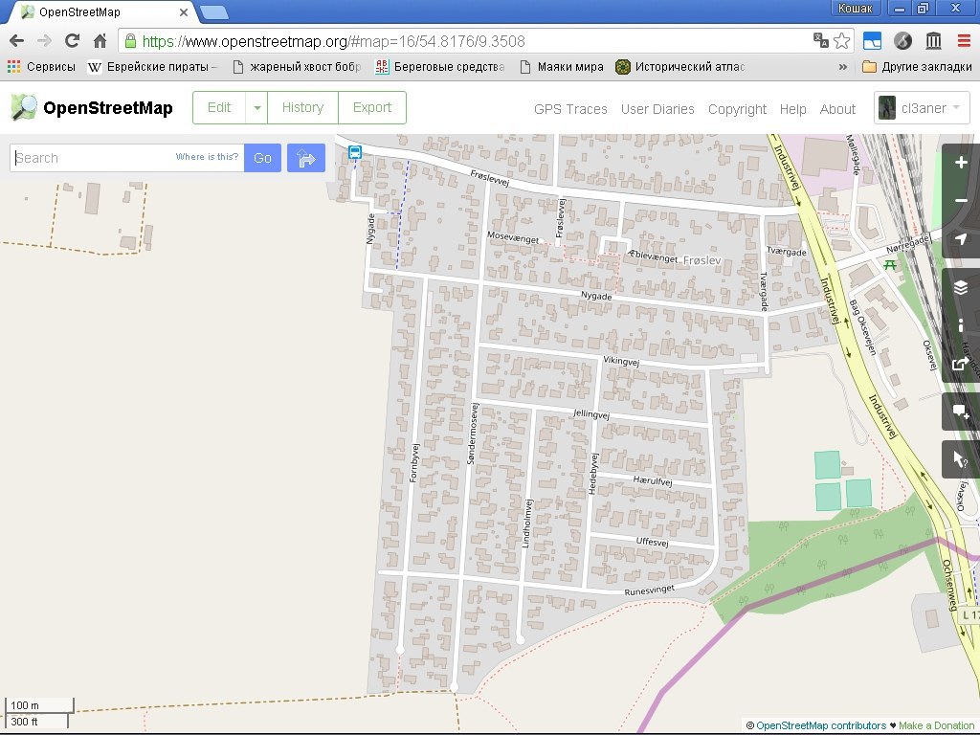Open the map layers panel

[961, 287]
